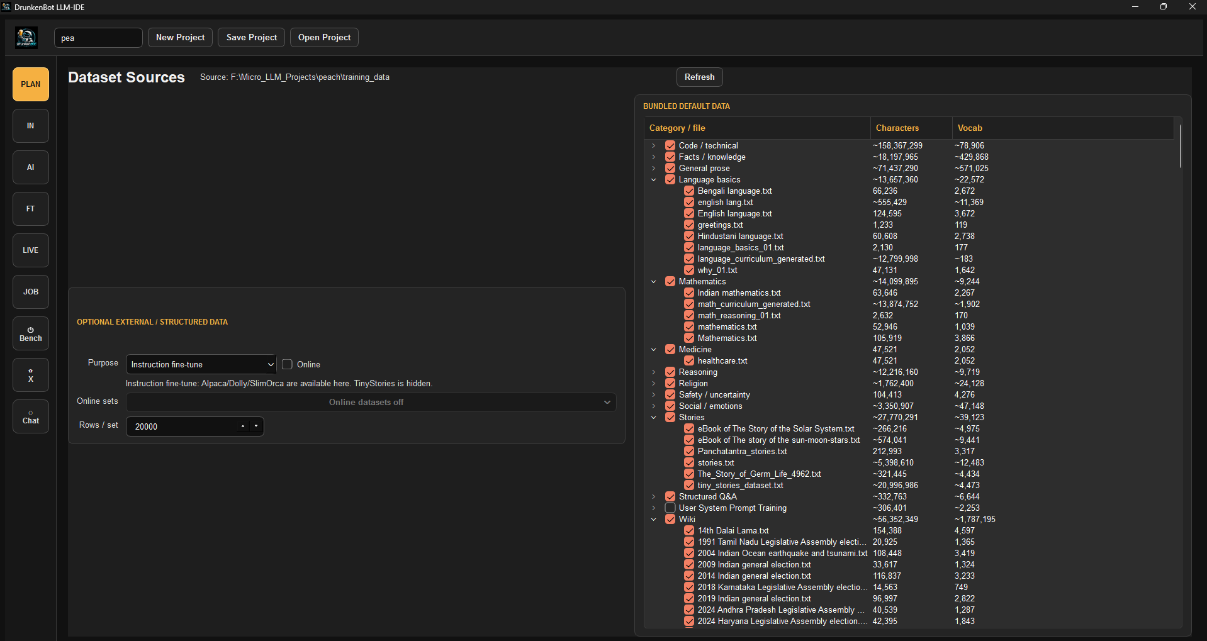Open the AI sidebar tab
Screen dimensions: 1207x641
31,167
